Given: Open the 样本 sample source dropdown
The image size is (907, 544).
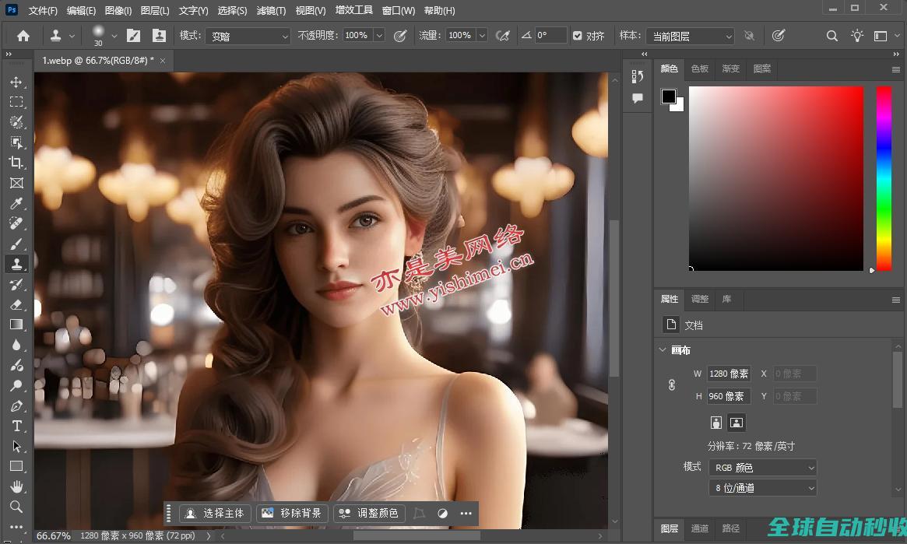Looking at the screenshot, I should tap(690, 36).
